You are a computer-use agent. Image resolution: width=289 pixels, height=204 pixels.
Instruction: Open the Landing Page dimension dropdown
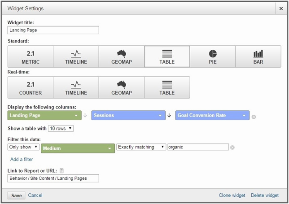(44, 115)
